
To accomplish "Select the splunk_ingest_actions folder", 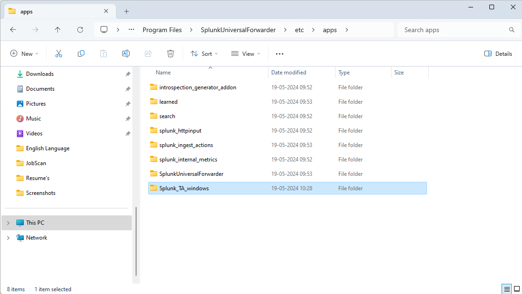I will point(288,145).
